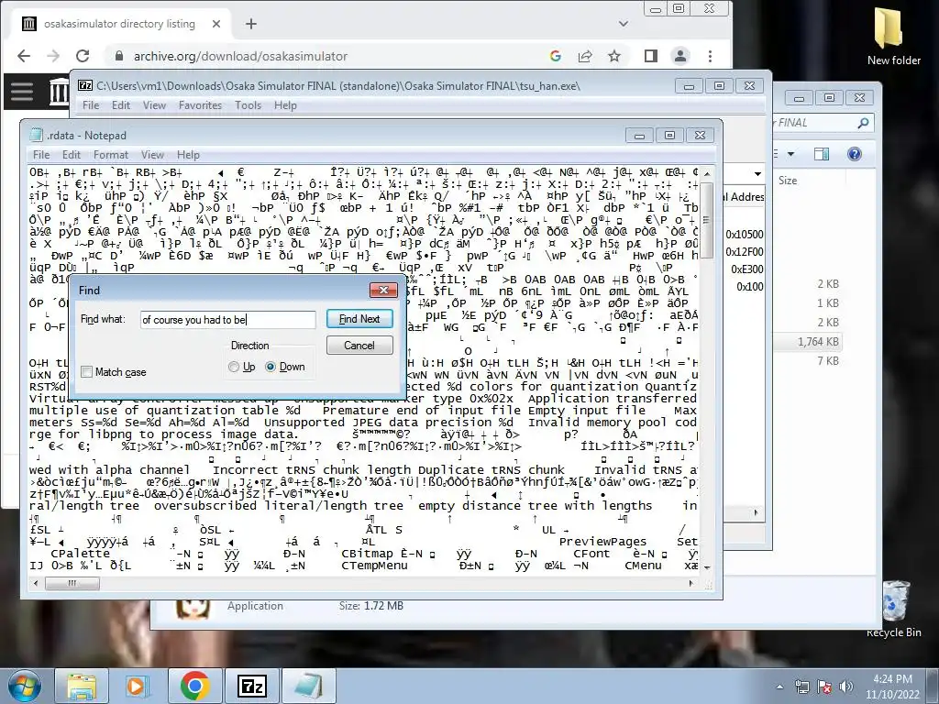Enable the Match case checkbox

tap(87, 372)
